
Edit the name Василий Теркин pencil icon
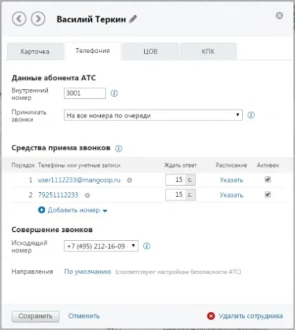133,19
